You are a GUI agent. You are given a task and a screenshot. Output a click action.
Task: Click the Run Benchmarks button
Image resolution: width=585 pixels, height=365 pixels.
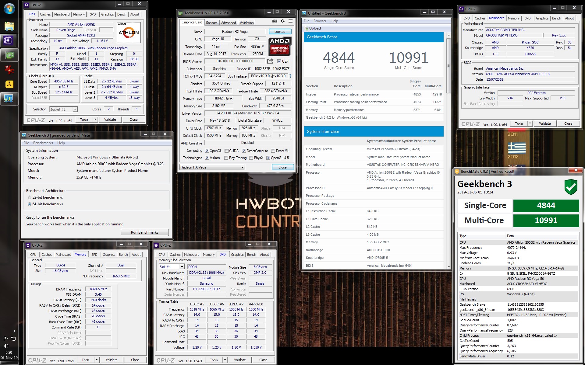pos(144,232)
